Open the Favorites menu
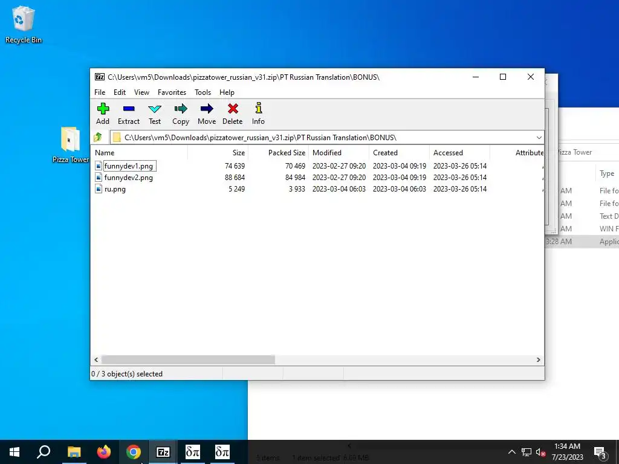This screenshot has height=464, width=619. [x=172, y=92]
